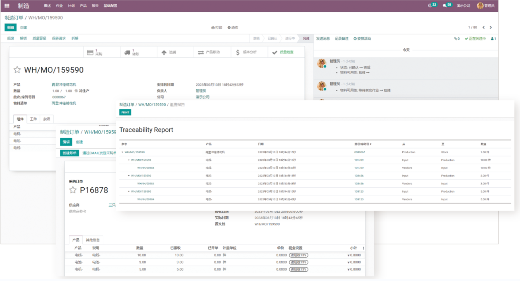Screen dimensions: 520x281
Task: Open the 动作 action dropdown
Action: (233, 27)
